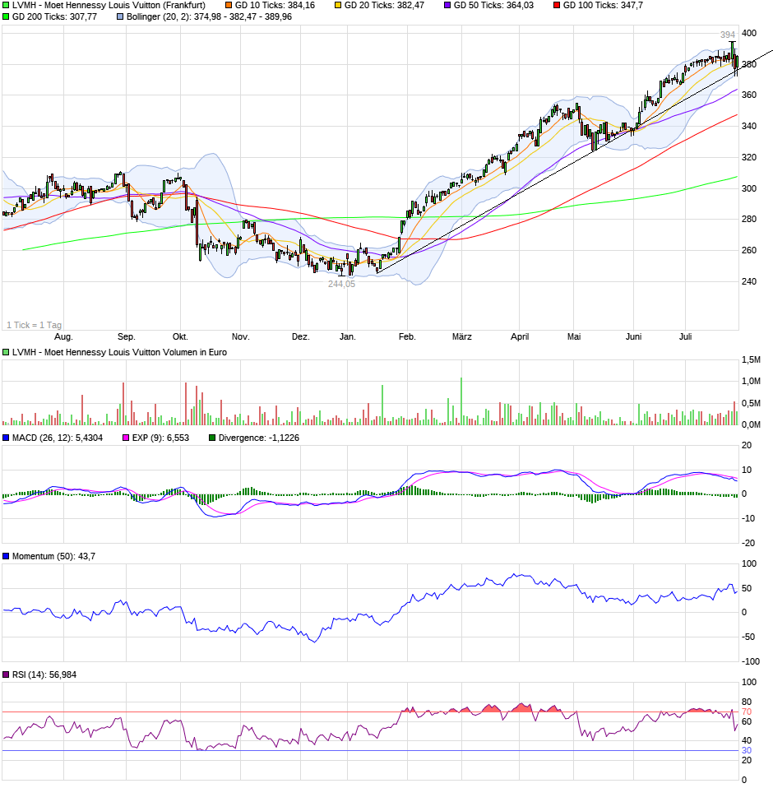The image size is (773, 788).
Task: Select the chart title LVMH - Moet Hennessy Louis Vuitton (Frankfurt)
Action: click(x=109, y=5)
